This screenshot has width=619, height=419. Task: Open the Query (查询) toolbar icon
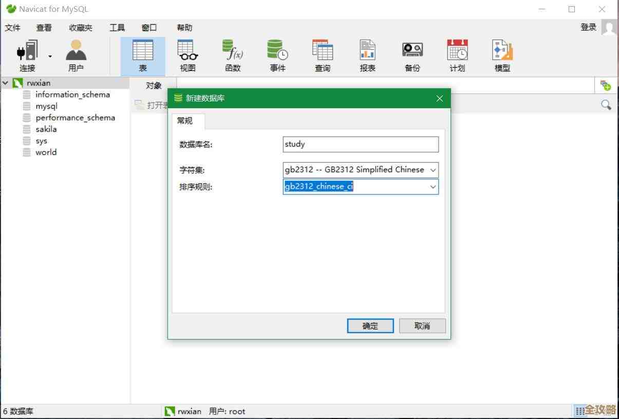323,56
